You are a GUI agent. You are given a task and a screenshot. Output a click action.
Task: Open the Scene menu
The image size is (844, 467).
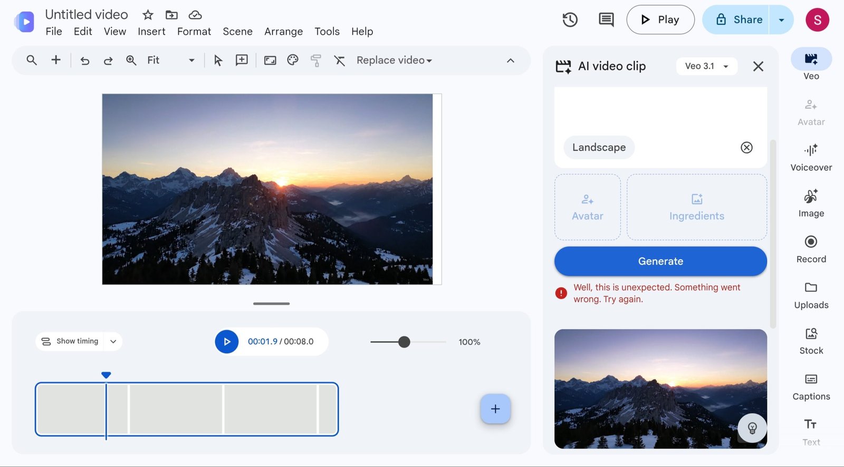(237, 32)
